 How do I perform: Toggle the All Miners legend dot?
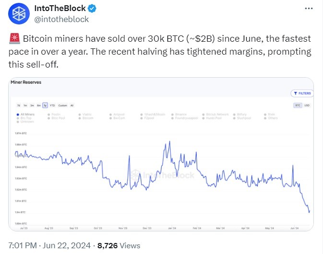[18, 114]
